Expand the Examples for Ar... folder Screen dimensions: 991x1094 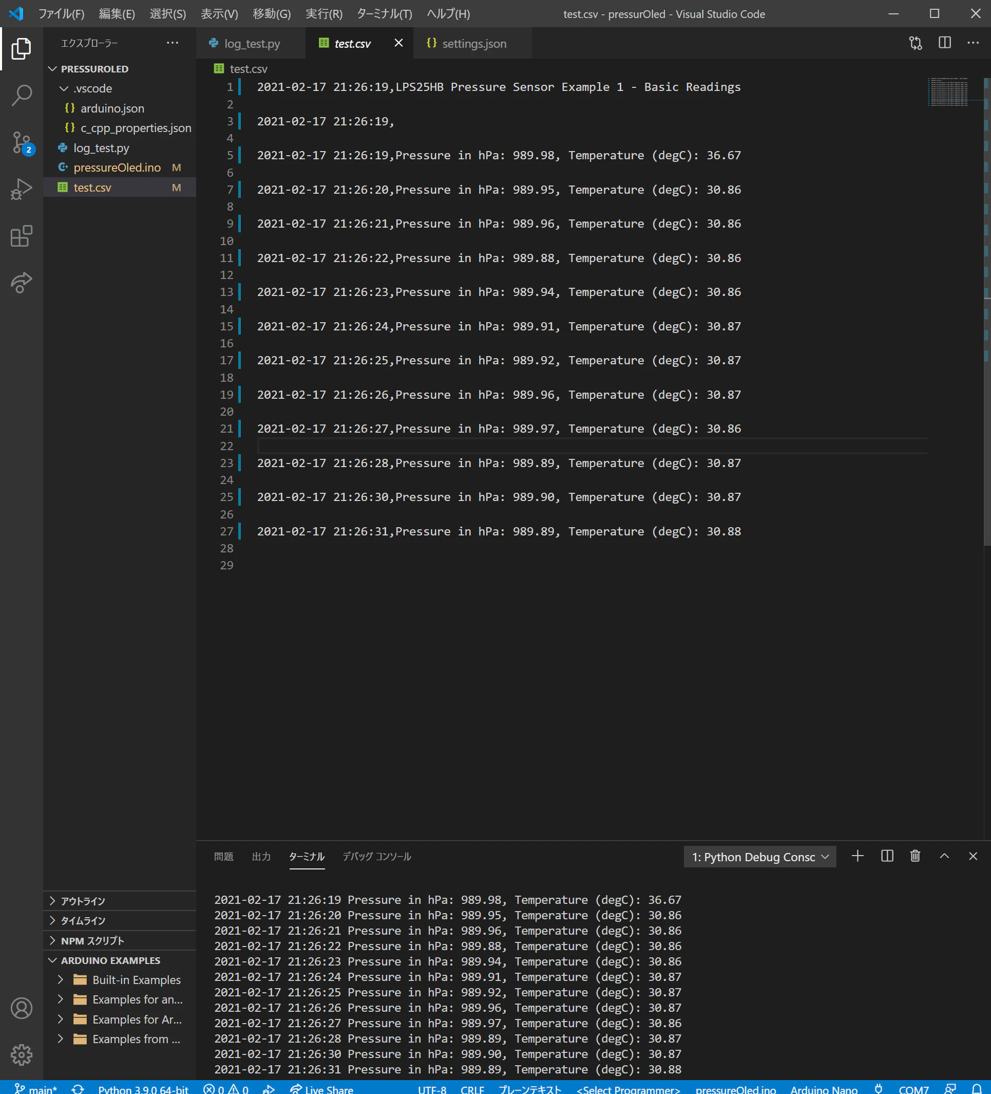(119, 1019)
